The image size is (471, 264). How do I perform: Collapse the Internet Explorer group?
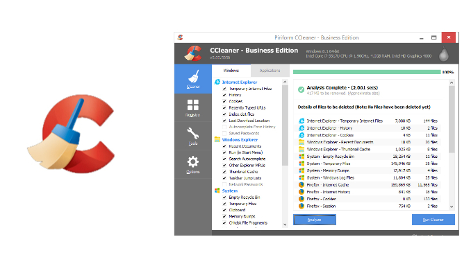click(x=240, y=82)
